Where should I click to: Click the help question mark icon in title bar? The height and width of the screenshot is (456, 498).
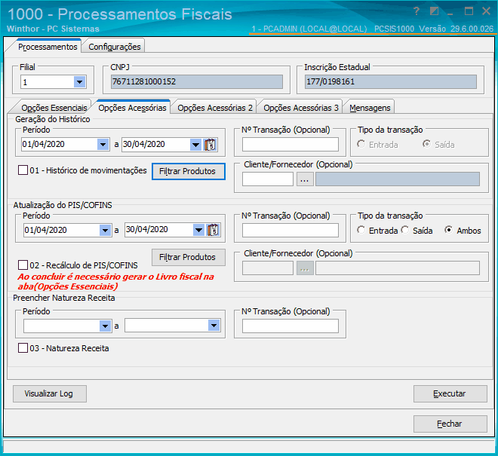click(417, 11)
